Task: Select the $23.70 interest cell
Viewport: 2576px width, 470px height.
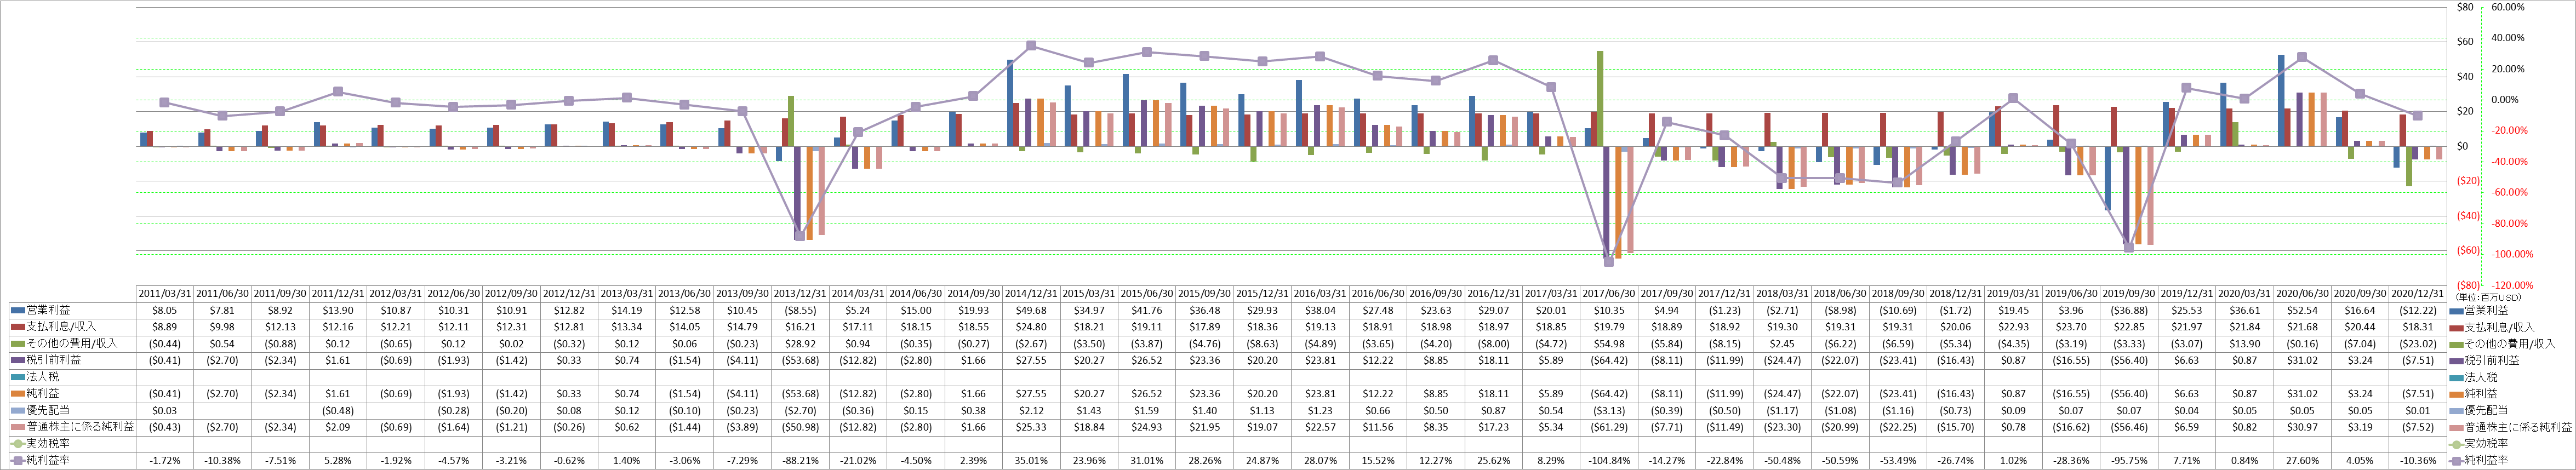Action: point(2072,327)
